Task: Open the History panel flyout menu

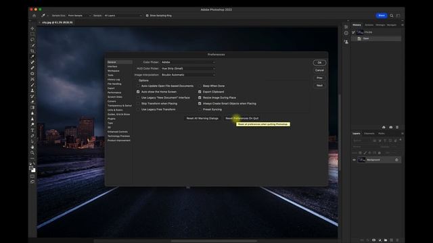Action: 402,25
